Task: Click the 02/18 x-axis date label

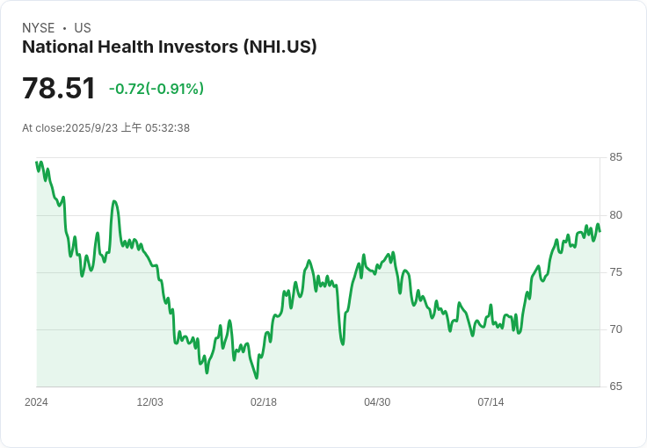Action: click(263, 401)
